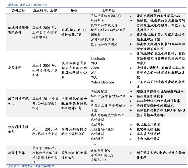Click the 主营产品 column header
Screen dimensions: 188x168
pyautogui.click(x=108, y=10)
